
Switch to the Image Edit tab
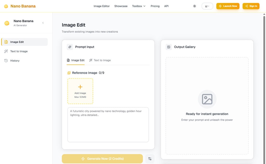point(76,60)
